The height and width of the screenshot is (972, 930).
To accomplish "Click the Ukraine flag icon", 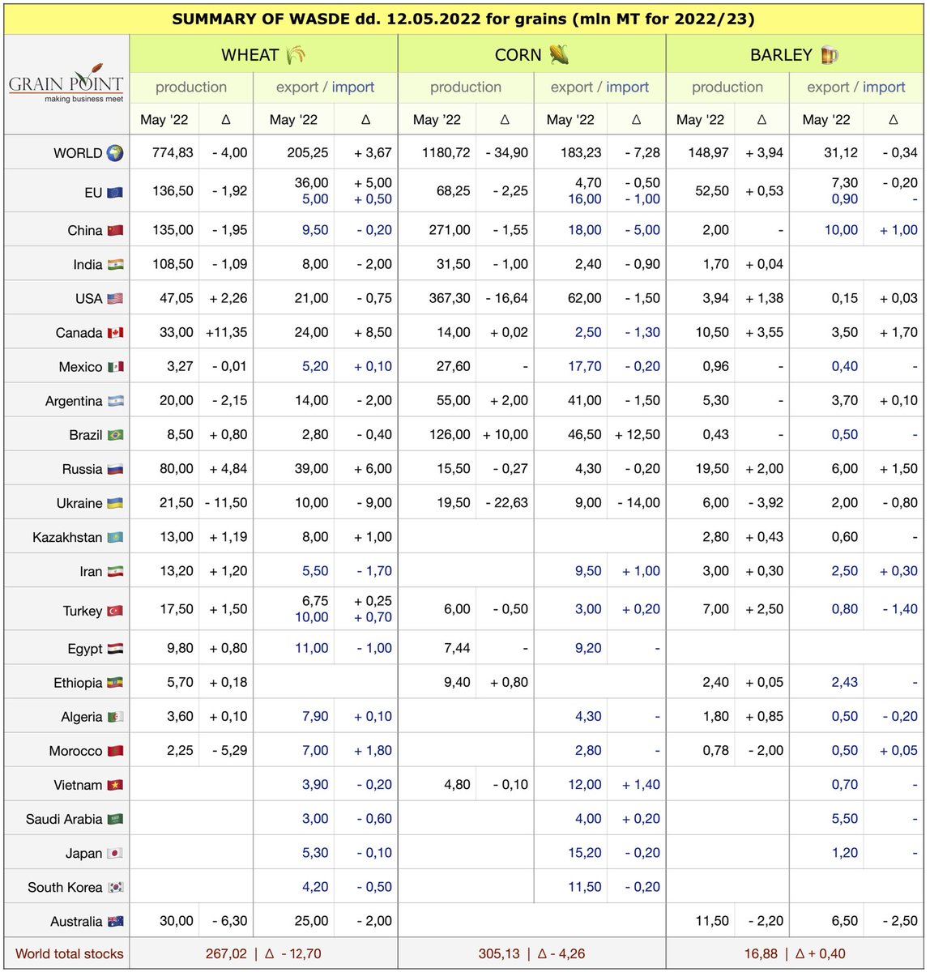I will click(115, 503).
